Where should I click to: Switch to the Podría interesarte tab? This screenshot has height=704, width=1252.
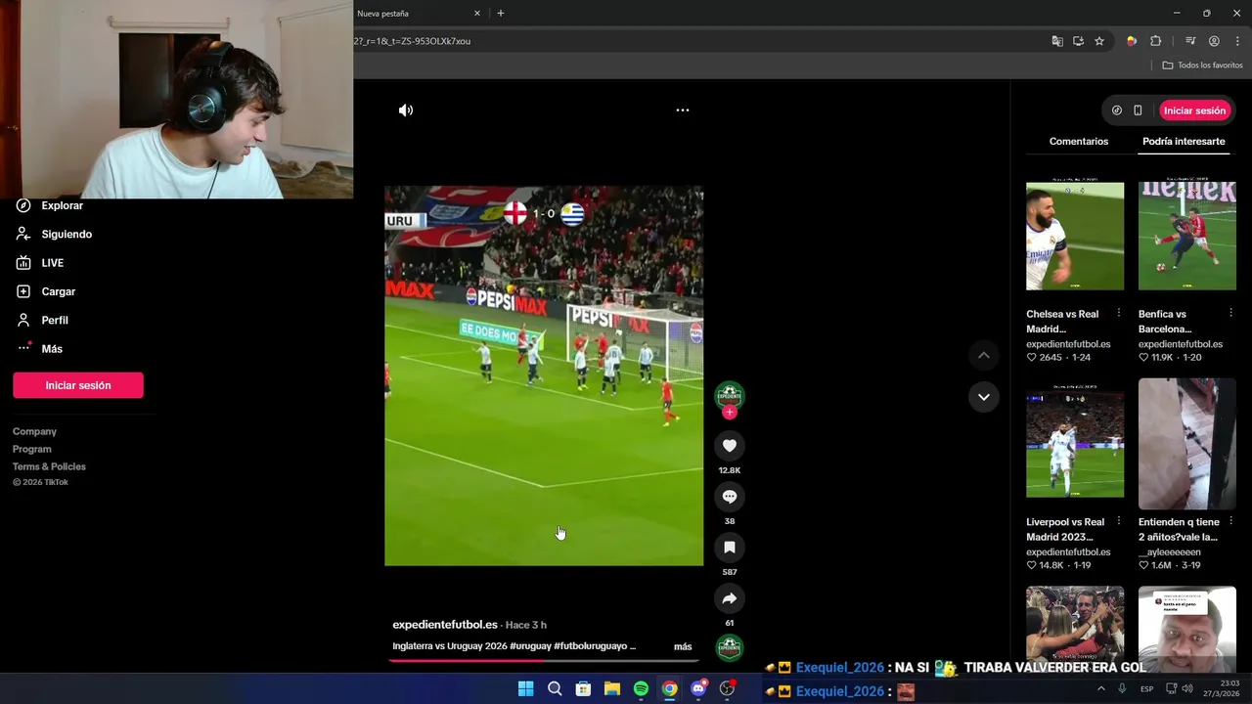(1184, 142)
